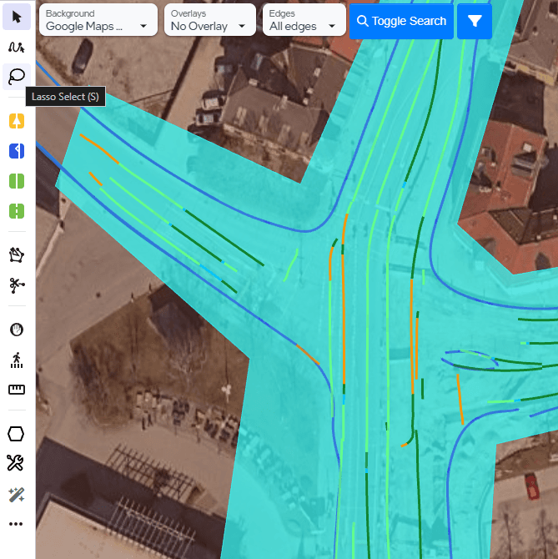
Task: Open the more options ellipsis
Action: coord(17,524)
